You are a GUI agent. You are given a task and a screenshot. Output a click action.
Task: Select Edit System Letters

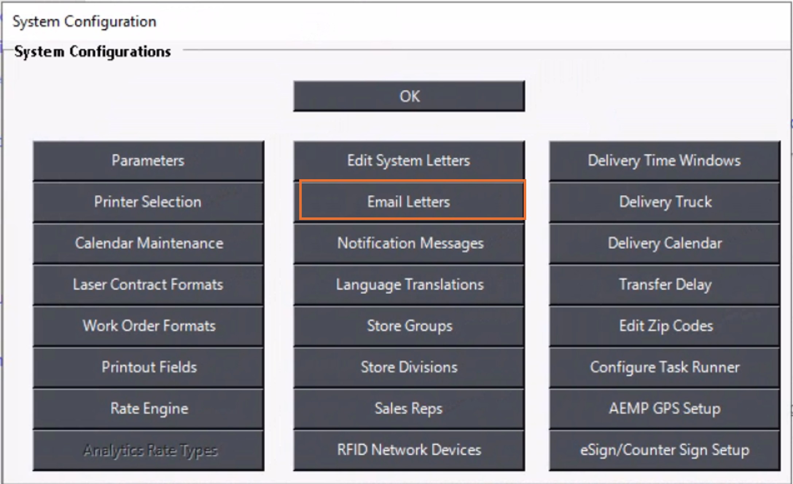pyautogui.click(x=409, y=161)
